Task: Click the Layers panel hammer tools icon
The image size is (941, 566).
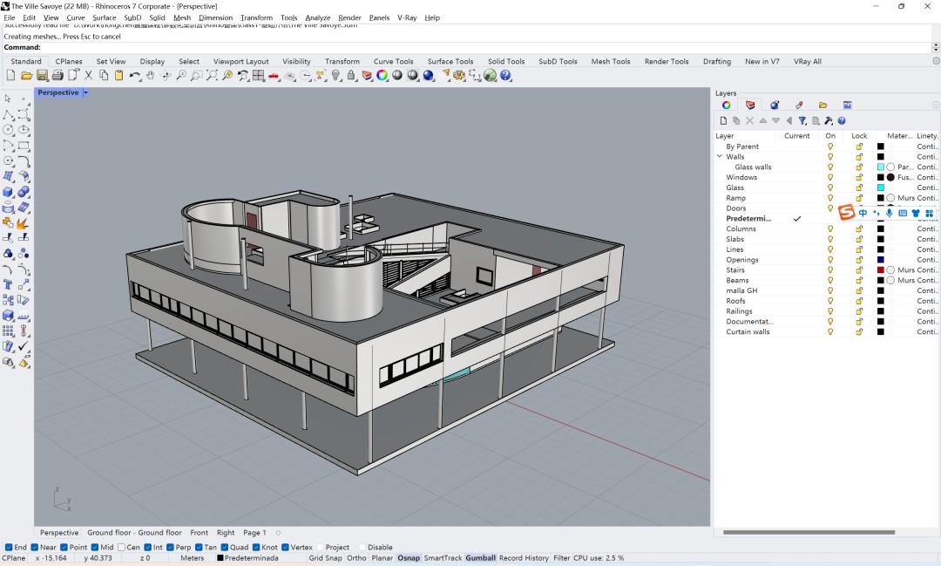Action: pyautogui.click(x=829, y=120)
